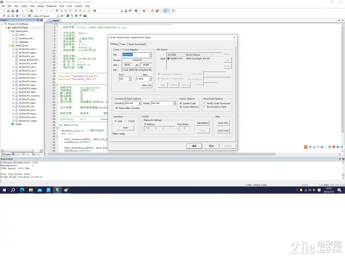Viewport: 345px width, 256px height.
Task: Click the Build target icon
Action: pyautogui.click(x=8, y=16)
